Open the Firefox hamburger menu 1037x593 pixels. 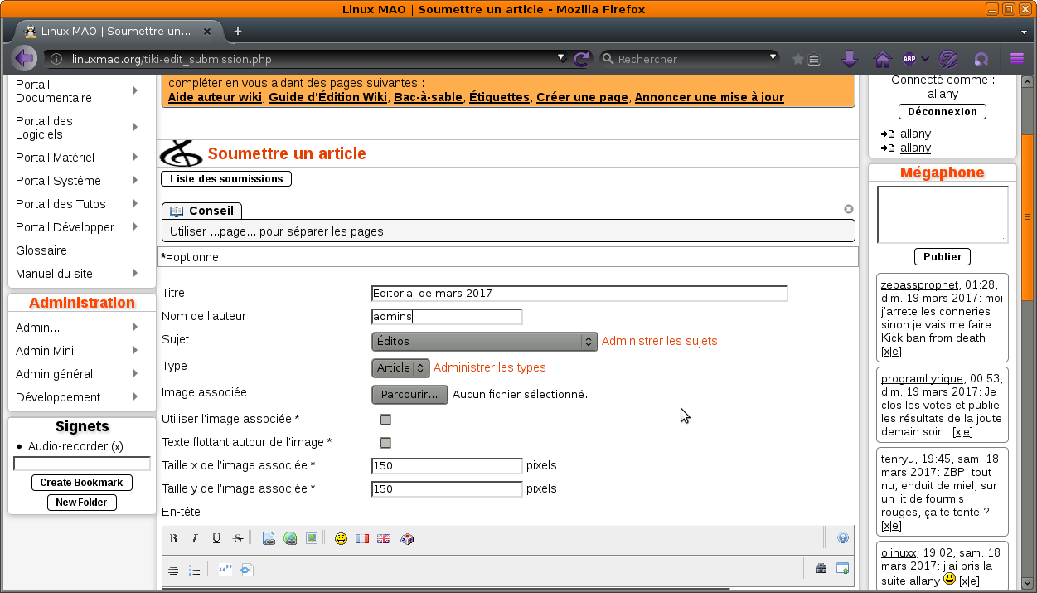[x=1017, y=59]
